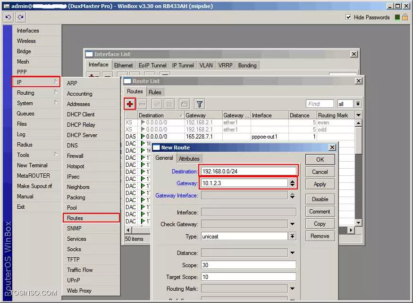The image size is (413, 303).
Task: Click the Gateway input field
Action: point(244,183)
